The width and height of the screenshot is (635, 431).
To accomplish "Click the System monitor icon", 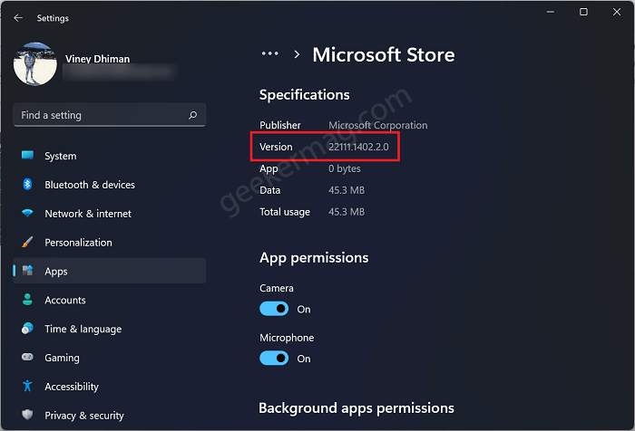I will (27, 155).
